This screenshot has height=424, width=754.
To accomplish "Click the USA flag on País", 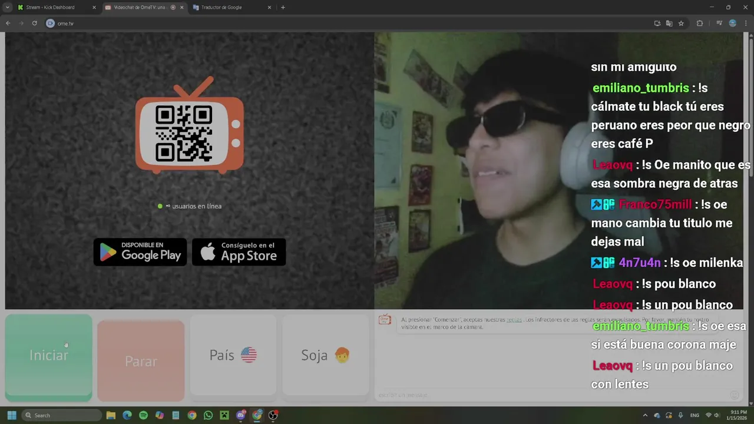I will [249, 355].
